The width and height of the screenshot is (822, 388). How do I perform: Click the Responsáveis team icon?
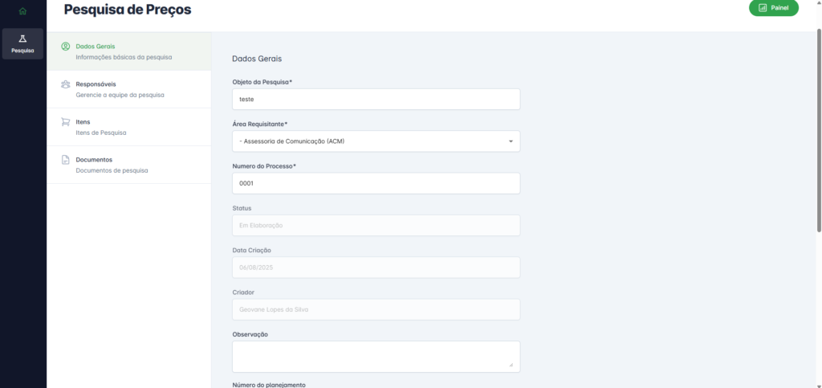[66, 84]
